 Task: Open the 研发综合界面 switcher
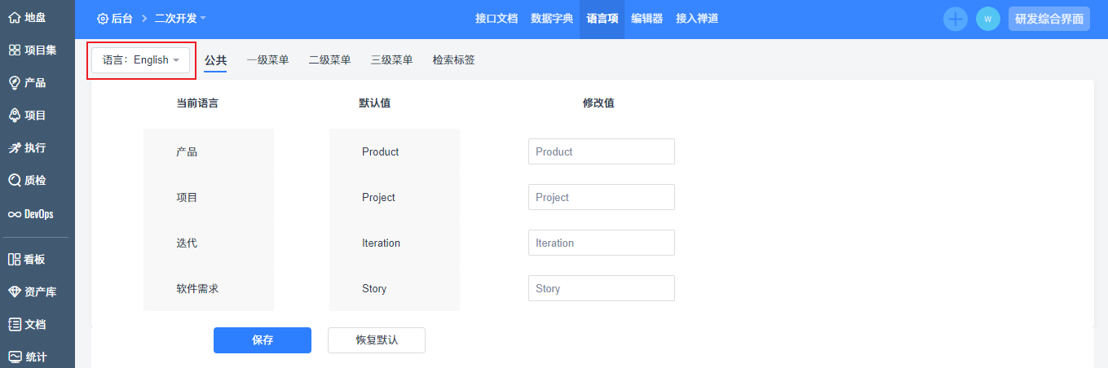pyautogui.click(x=1049, y=19)
